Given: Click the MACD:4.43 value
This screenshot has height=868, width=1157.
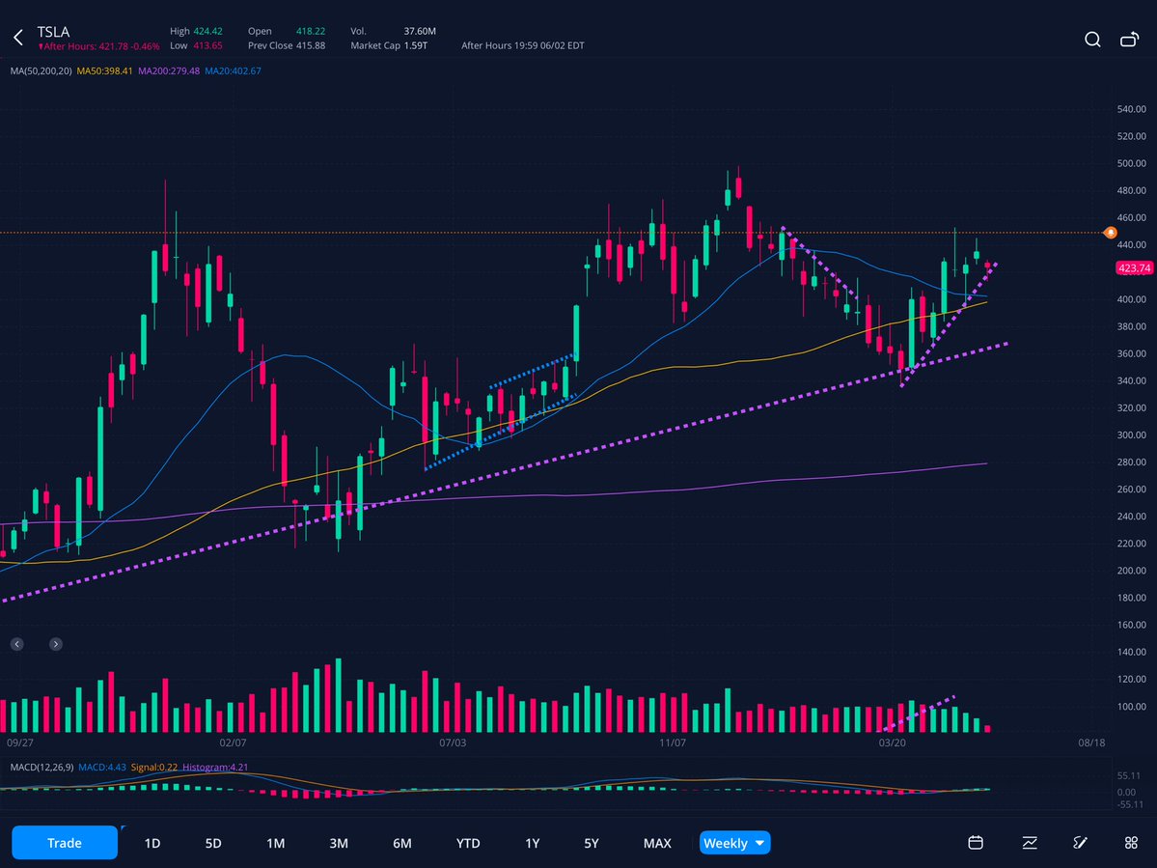Looking at the screenshot, I should click(x=102, y=767).
